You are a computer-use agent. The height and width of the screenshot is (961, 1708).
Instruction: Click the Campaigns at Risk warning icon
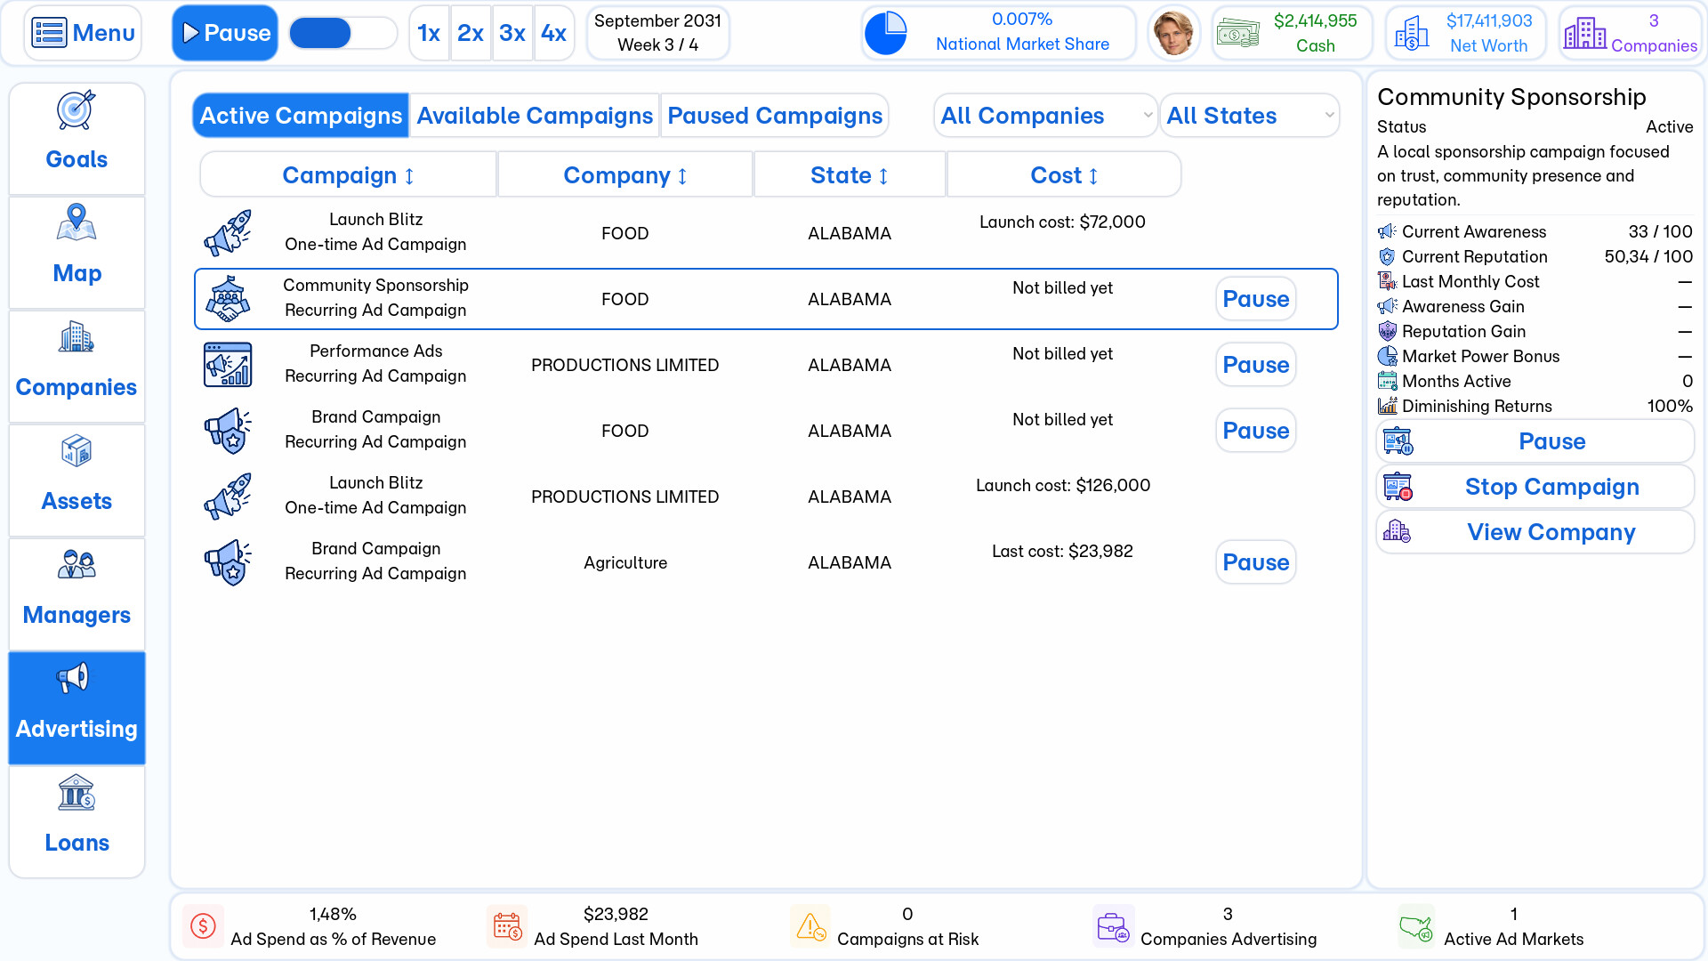click(x=810, y=926)
